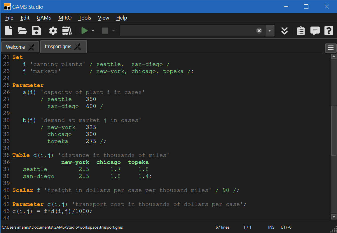This screenshot has width=337, height=233.
Task: Open the help question mark button
Action: pyautogui.click(x=329, y=31)
